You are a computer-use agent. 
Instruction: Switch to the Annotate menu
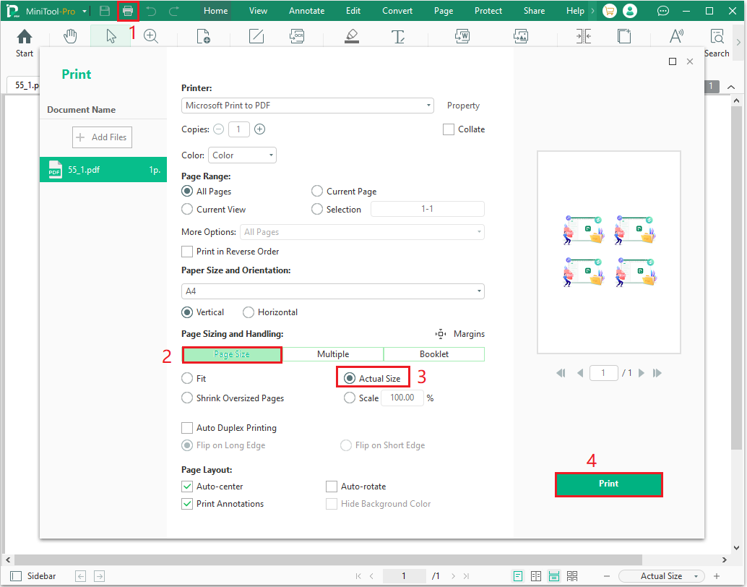tap(306, 10)
